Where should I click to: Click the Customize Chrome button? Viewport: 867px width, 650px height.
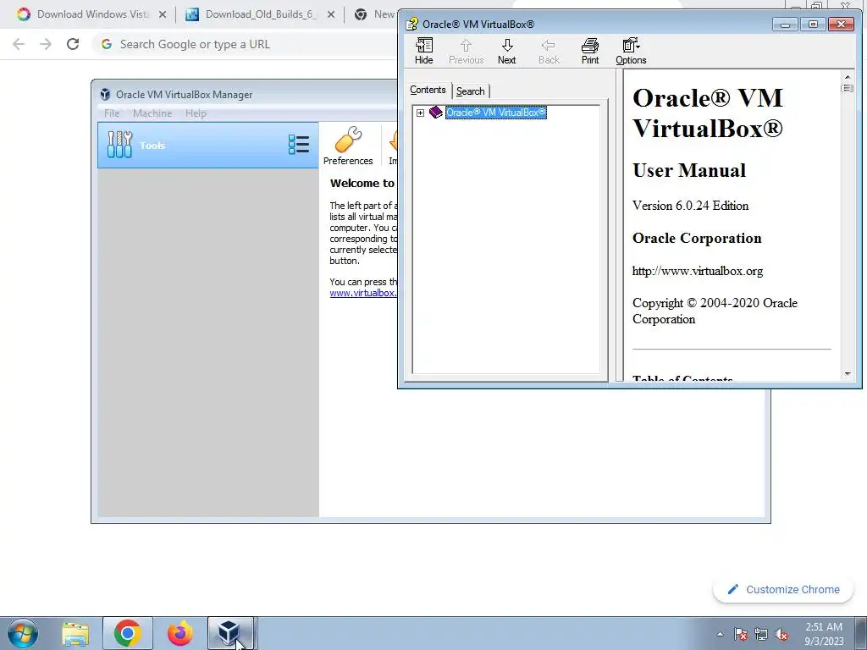click(783, 590)
